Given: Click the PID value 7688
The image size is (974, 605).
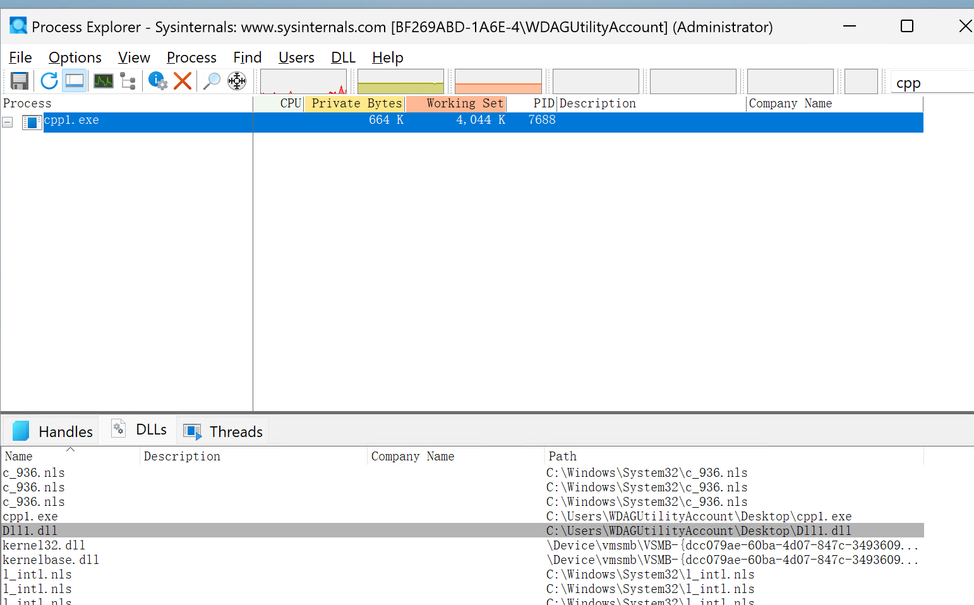Looking at the screenshot, I should (x=542, y=120).
